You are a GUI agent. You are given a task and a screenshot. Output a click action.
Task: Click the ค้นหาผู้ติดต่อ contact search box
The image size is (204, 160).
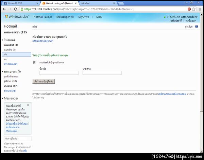point(18,139)
